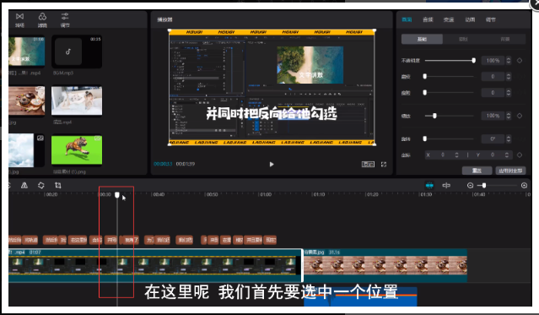Screen dimensions: 539x315
Task: Open the 转场 transitions panel icon
Action: [x=19, y=19]
